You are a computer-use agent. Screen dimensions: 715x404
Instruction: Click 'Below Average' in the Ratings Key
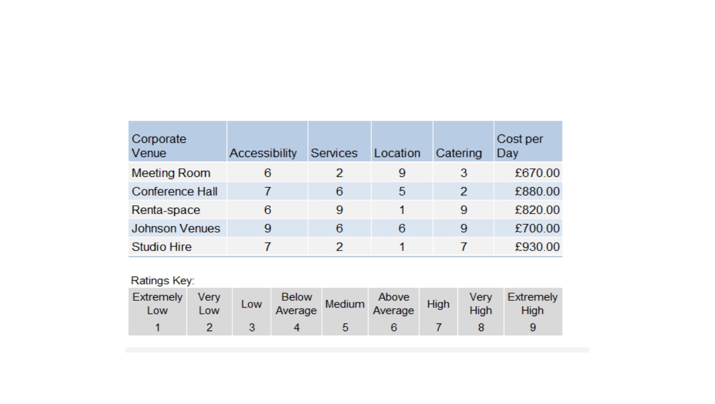(x=296, y=304)
